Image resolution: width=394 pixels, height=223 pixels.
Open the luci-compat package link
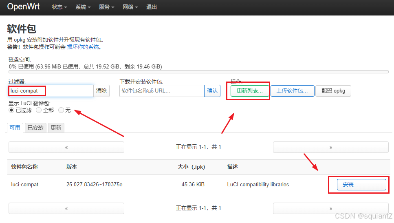click(24, 185)
